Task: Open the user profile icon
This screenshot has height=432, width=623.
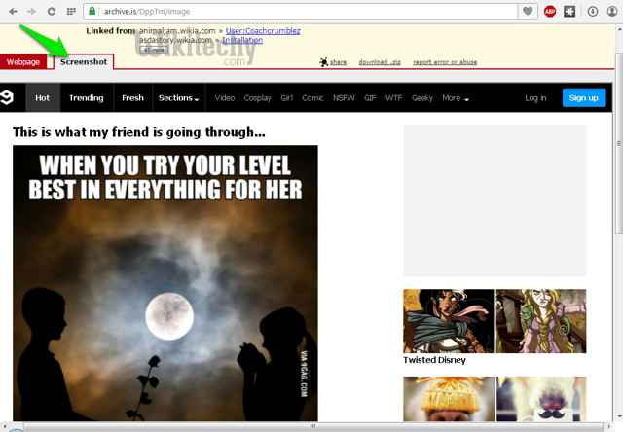Action: (612, 11)
